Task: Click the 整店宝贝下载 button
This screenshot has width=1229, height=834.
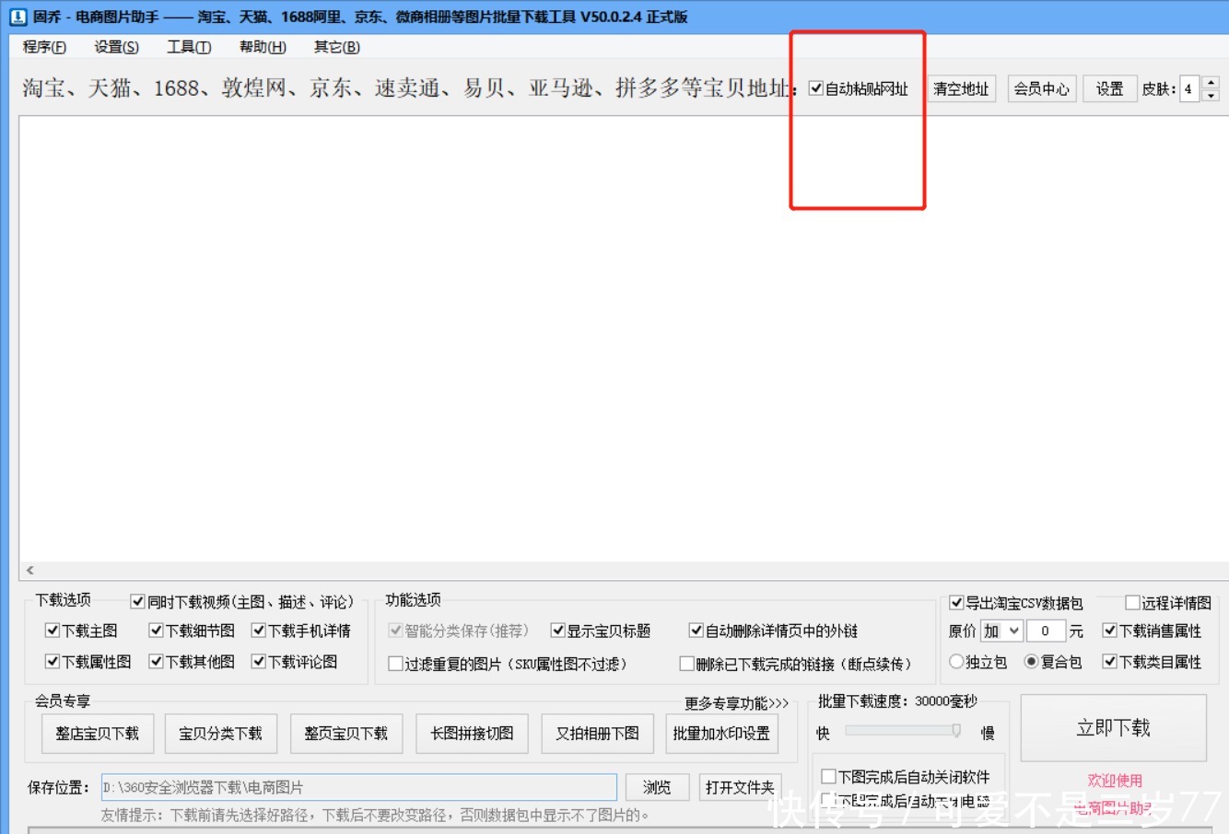Action: point(97,734)
